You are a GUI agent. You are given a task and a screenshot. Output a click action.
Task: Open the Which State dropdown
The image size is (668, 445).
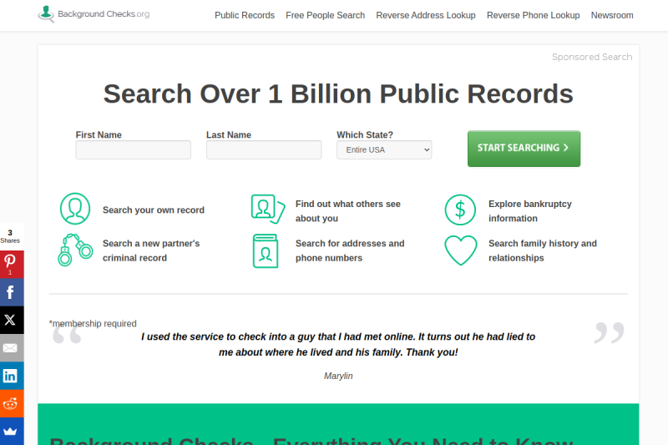(x=384, y=150)
